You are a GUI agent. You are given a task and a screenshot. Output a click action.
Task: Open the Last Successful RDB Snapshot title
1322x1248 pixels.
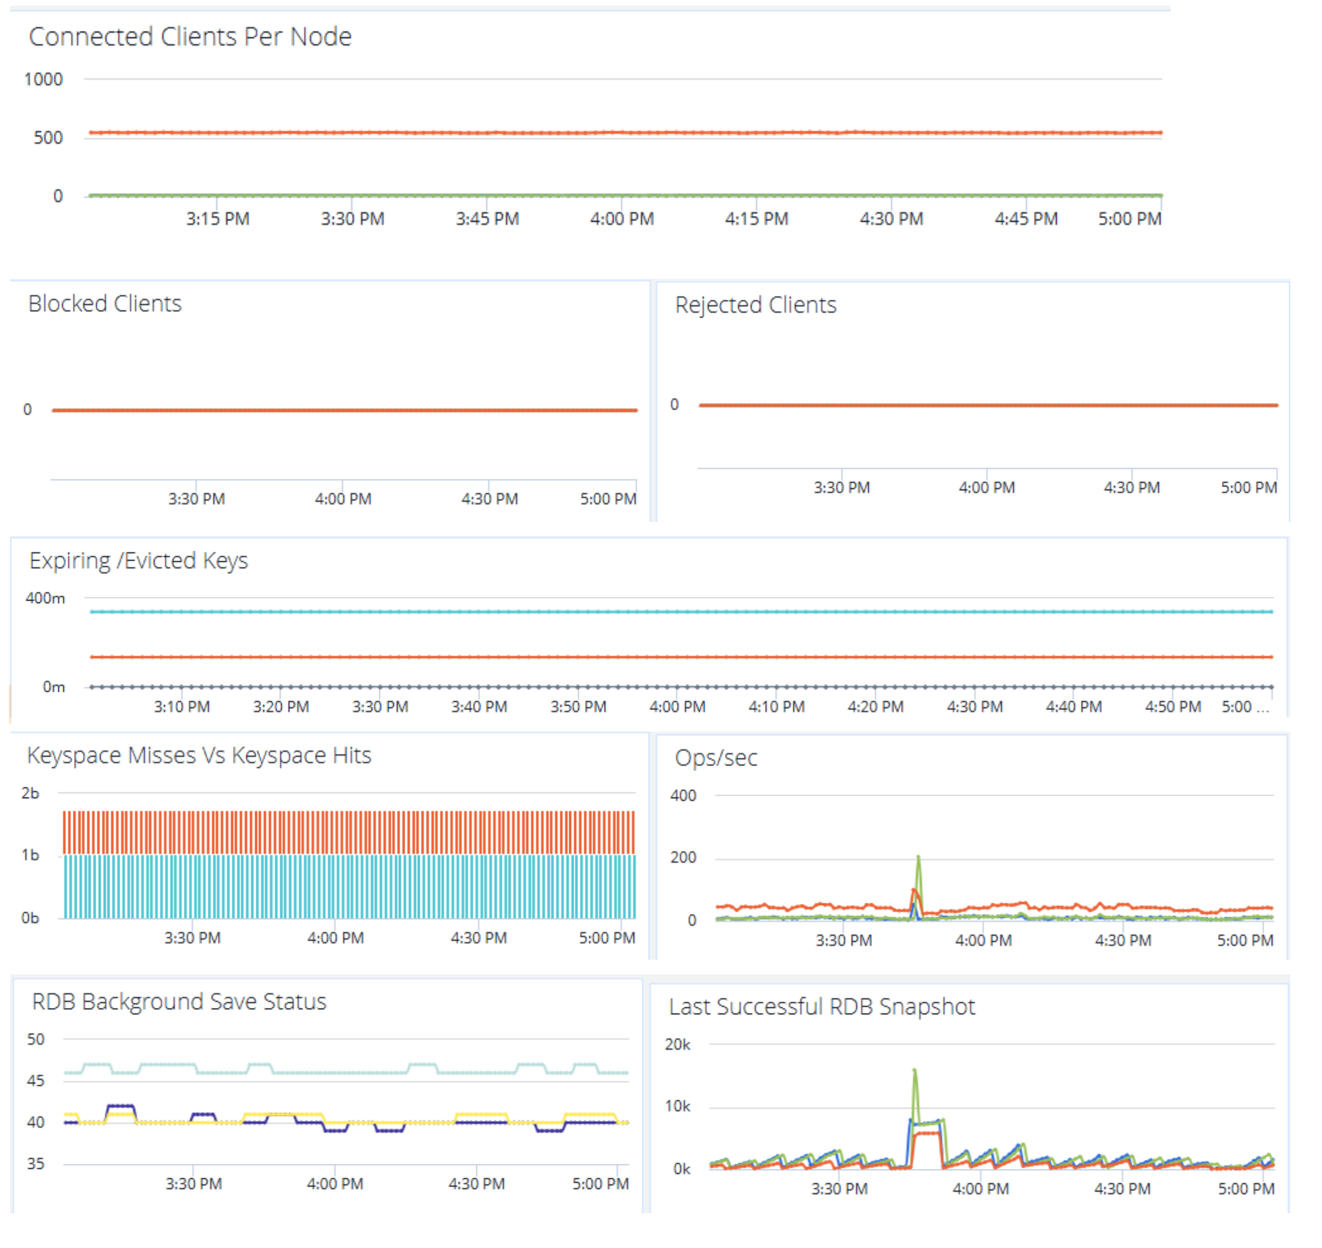(x=822, y=1007)
